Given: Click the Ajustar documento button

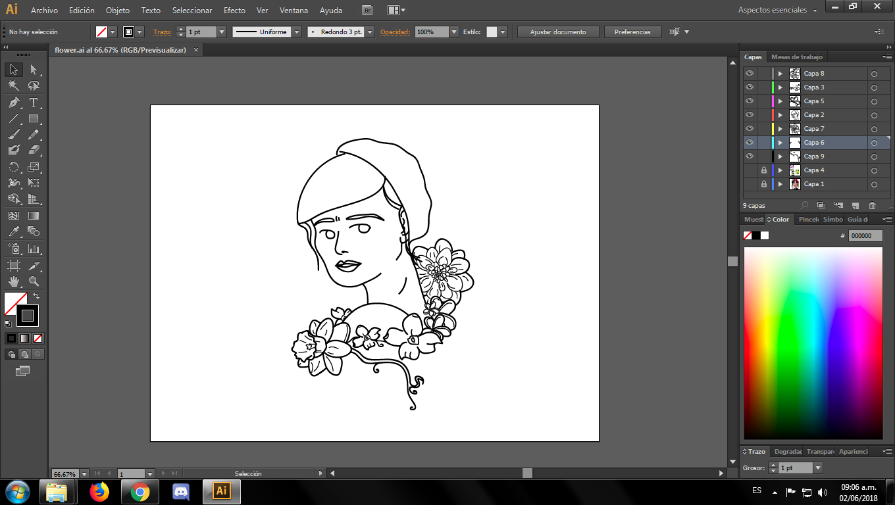Looking at the screenshot, I should 558,32.
